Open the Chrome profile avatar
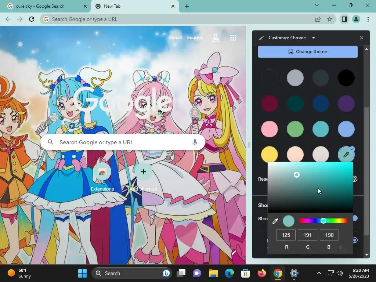The width and height of the screenshot is (376, 282). pyautogui.click(x=356, y=19)
